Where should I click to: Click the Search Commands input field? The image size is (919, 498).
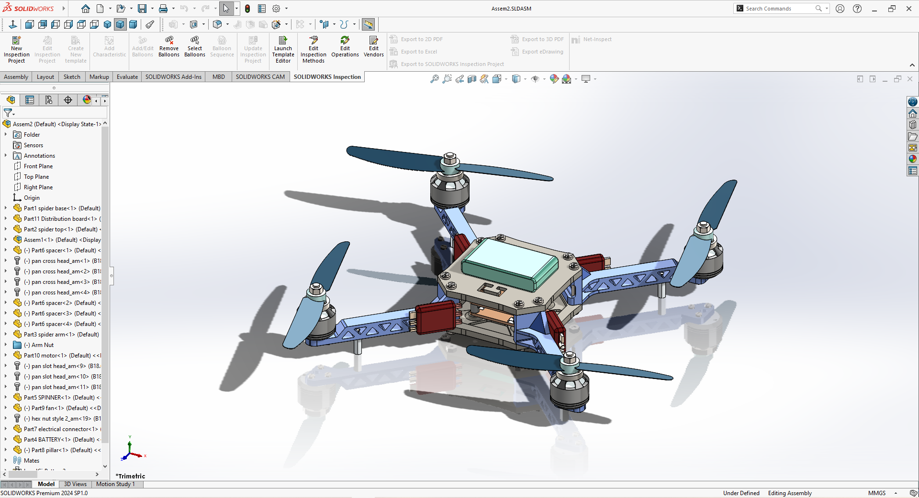pos(779,9)
